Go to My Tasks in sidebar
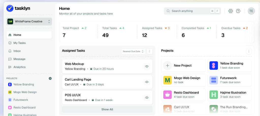The height and width of the screenshot is (116, 260). coord(20,43)
